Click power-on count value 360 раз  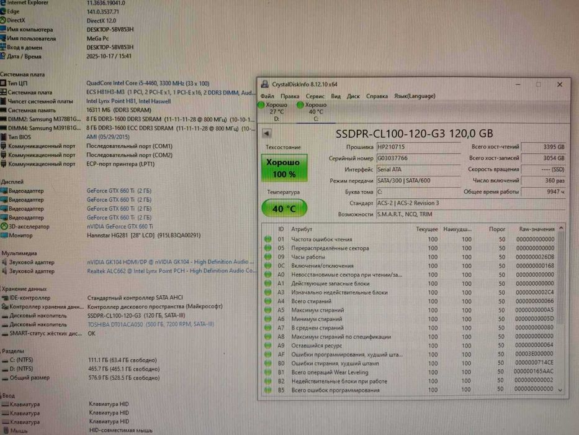[x=543, y=180]
